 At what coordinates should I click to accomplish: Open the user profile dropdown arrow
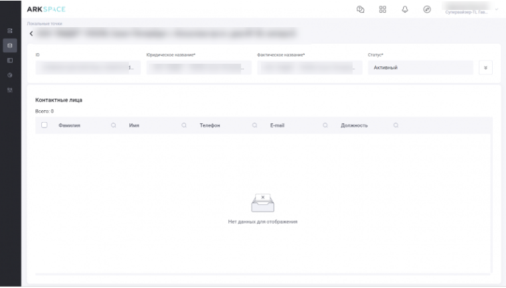496,9
